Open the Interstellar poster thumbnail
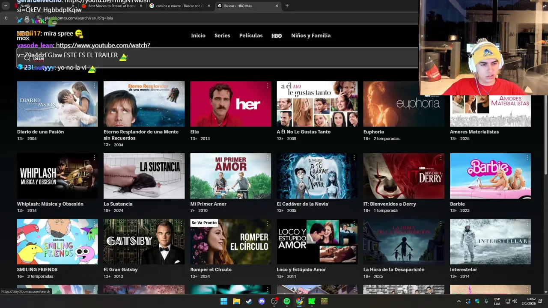The height and width of the screenshot is (308, 548). point(490,242)
